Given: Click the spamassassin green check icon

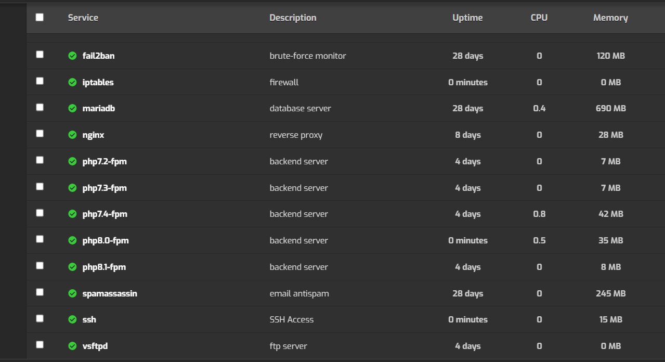Looking at the screenshot, I should click(x=72, y=293).
